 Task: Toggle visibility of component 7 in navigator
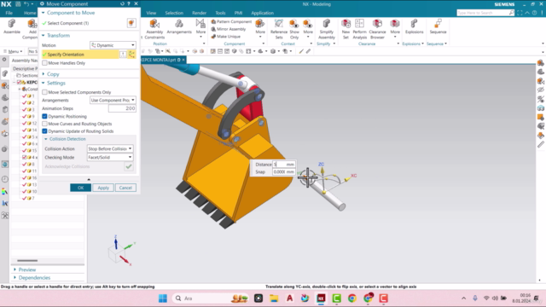25,198
